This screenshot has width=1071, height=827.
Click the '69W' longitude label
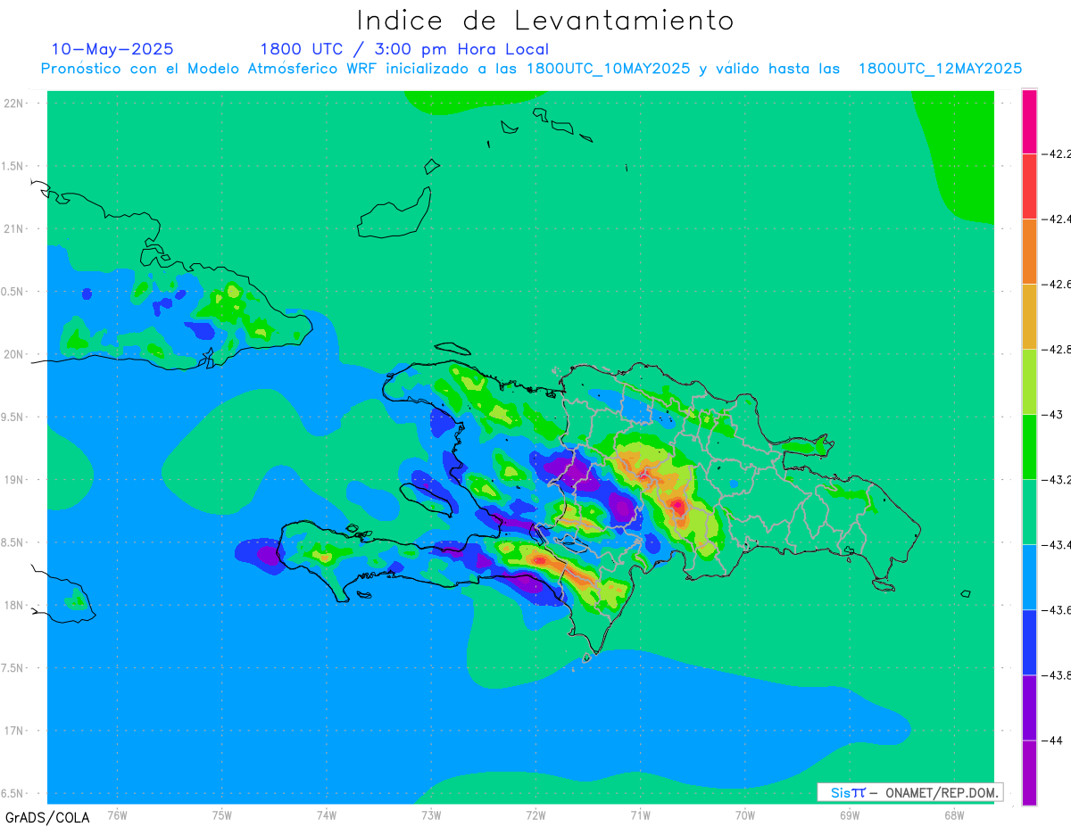(x=850, y=815)
